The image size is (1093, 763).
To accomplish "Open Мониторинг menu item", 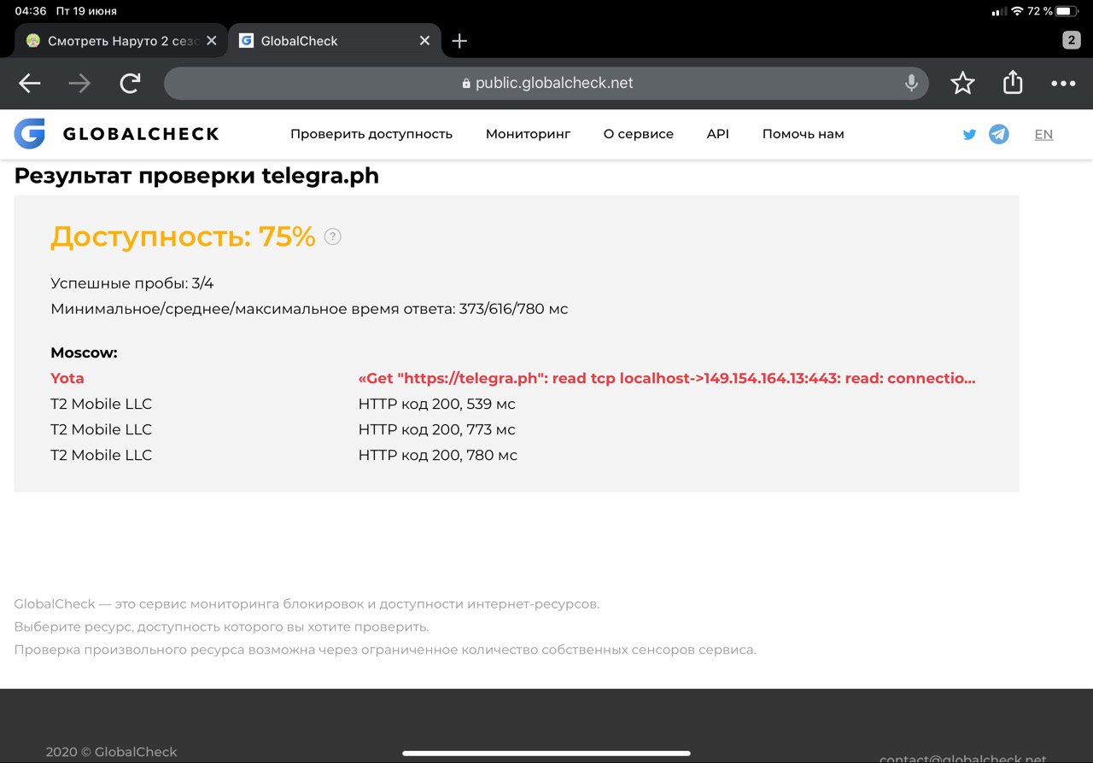I will (528, 134).
